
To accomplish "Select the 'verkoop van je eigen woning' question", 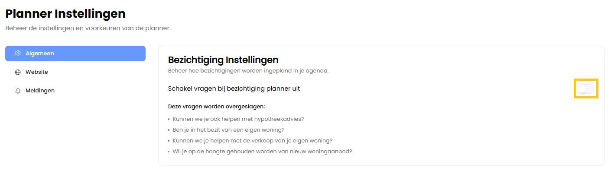I will (x=252, y=141).
